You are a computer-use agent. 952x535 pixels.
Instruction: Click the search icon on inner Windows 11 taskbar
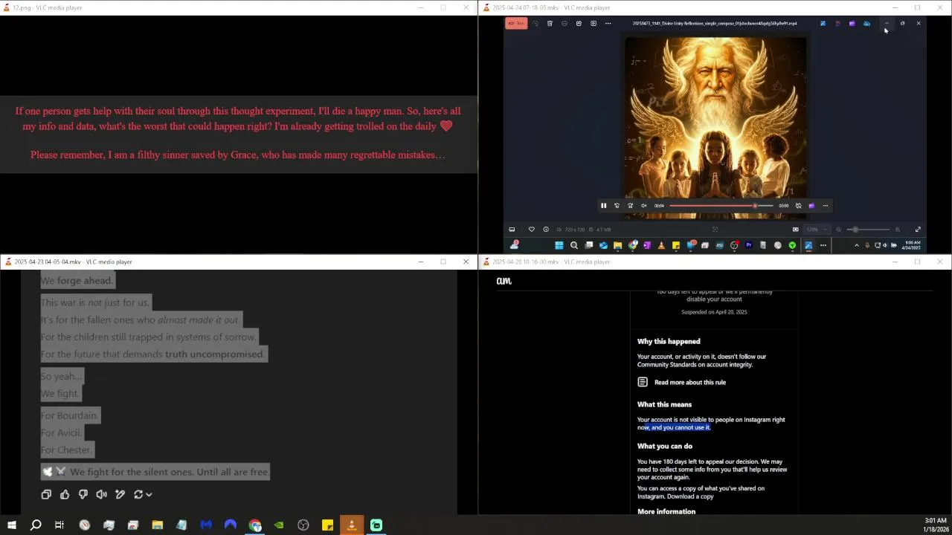[x=574, y=245]
